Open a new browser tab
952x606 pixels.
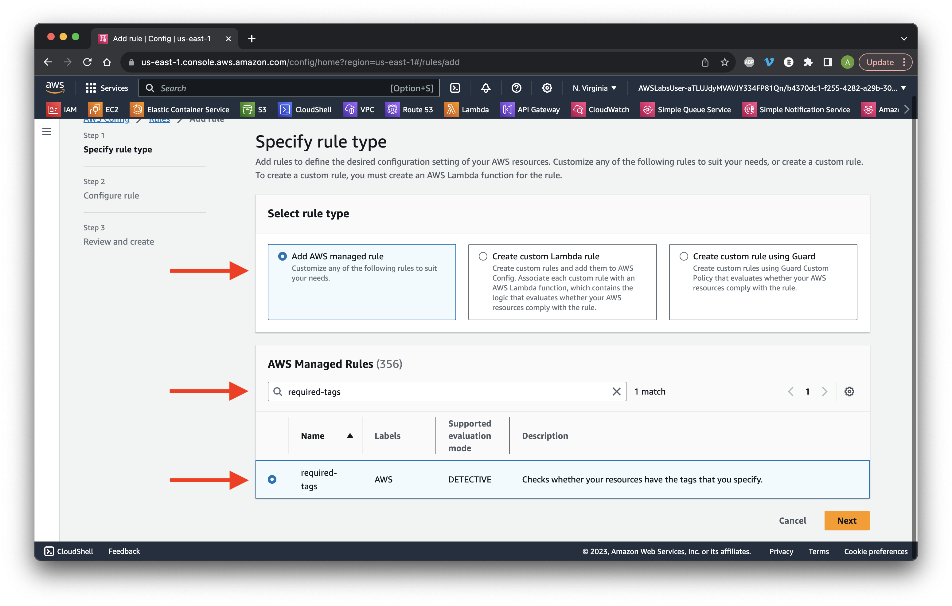click(252, 38)
